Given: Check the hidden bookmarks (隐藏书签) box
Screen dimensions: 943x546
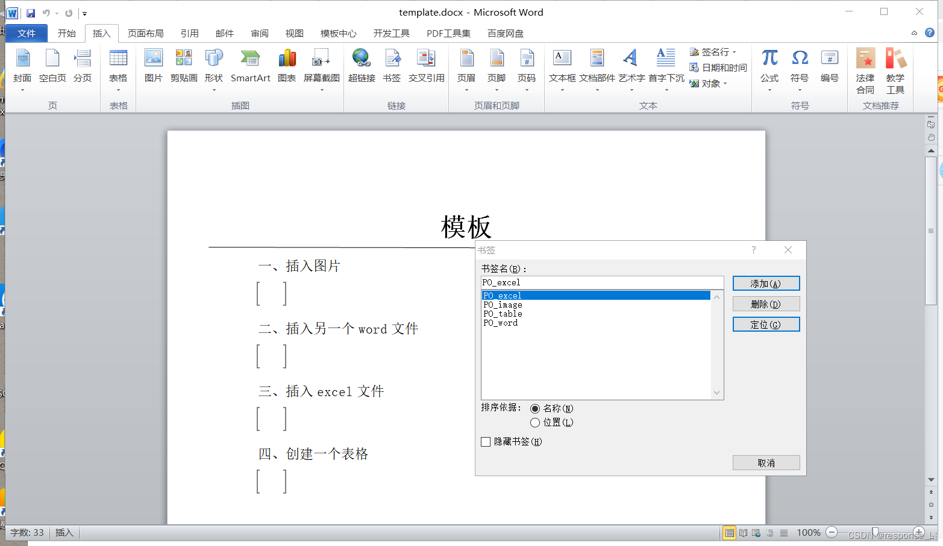Looking at the screenshot, I should [486, 442].
